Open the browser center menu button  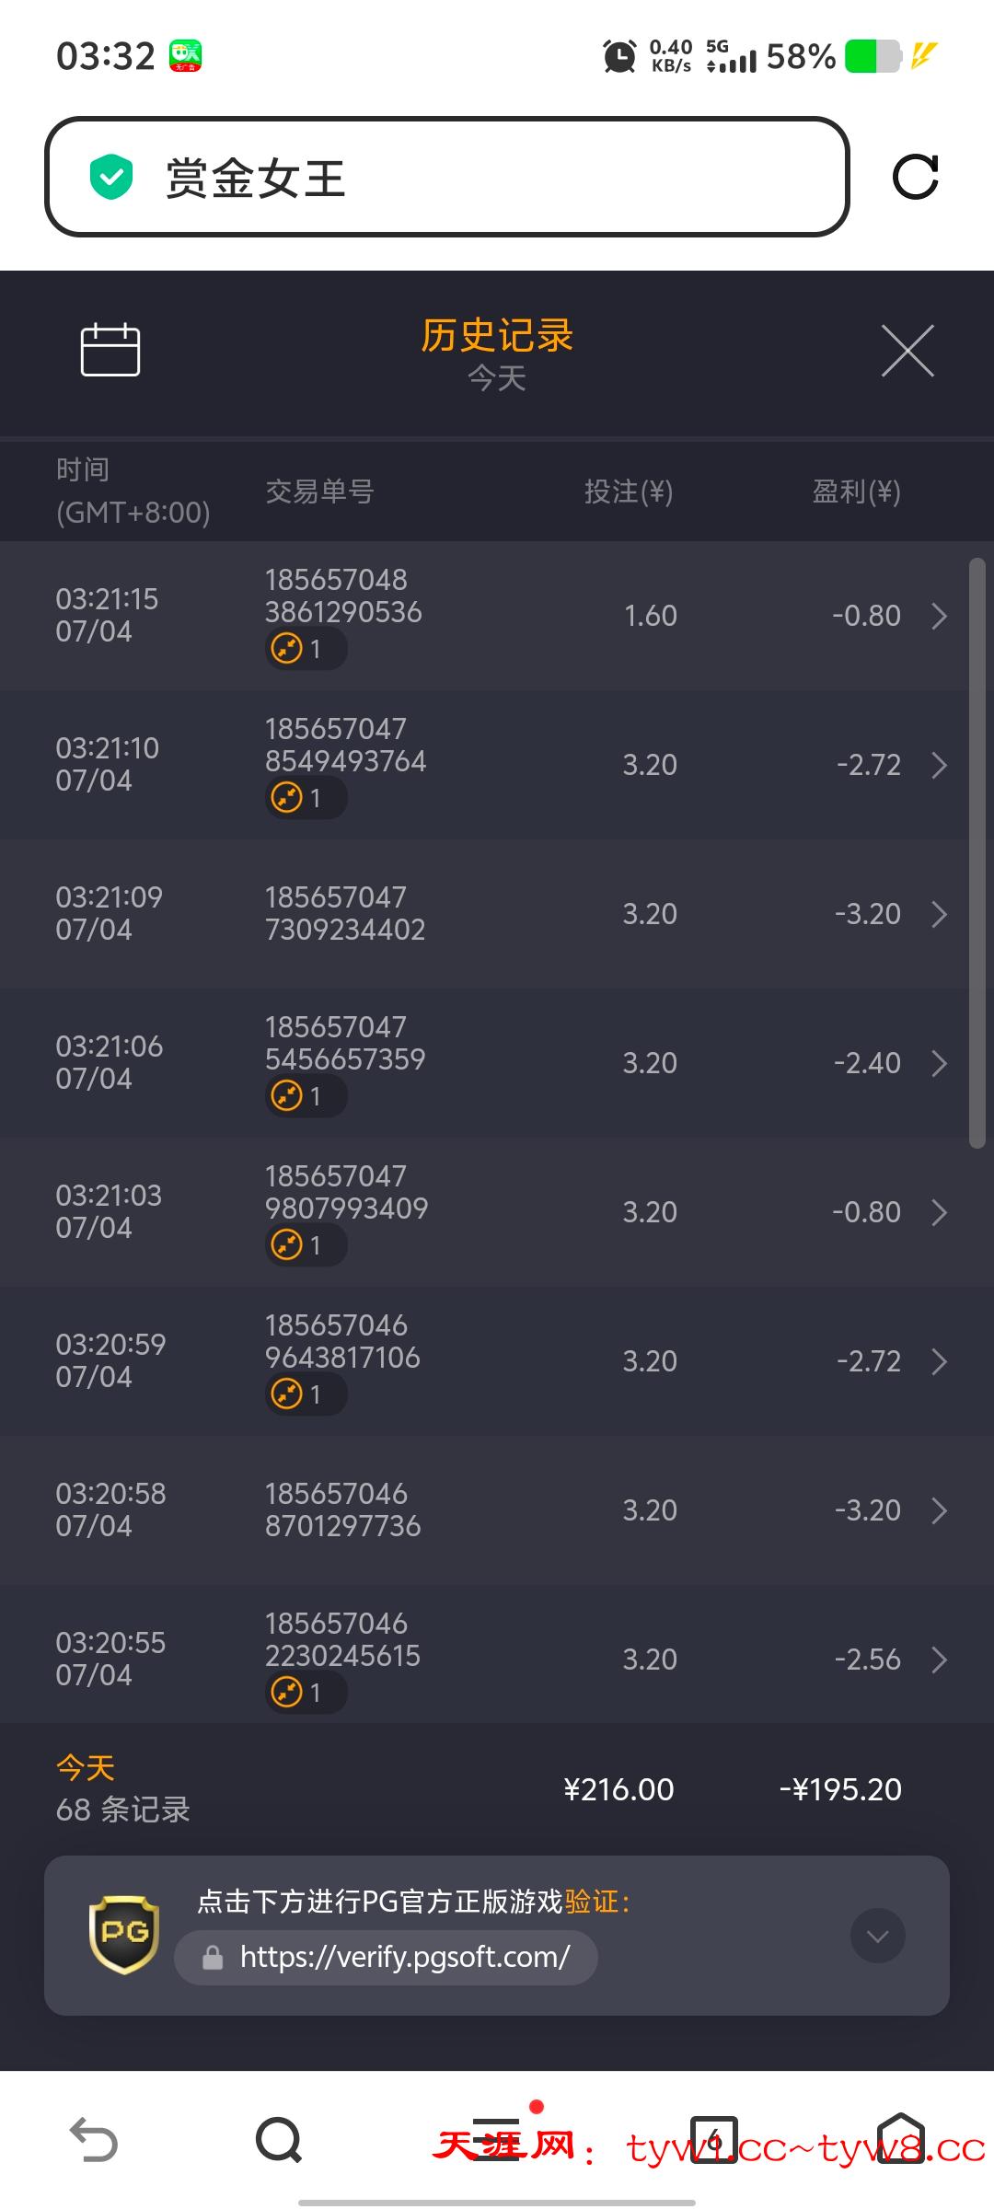coord(497,2139)
